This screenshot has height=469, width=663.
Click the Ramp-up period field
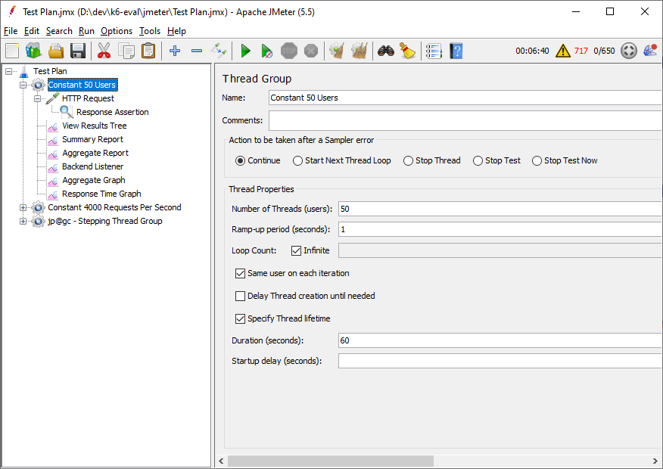(500, 230)
